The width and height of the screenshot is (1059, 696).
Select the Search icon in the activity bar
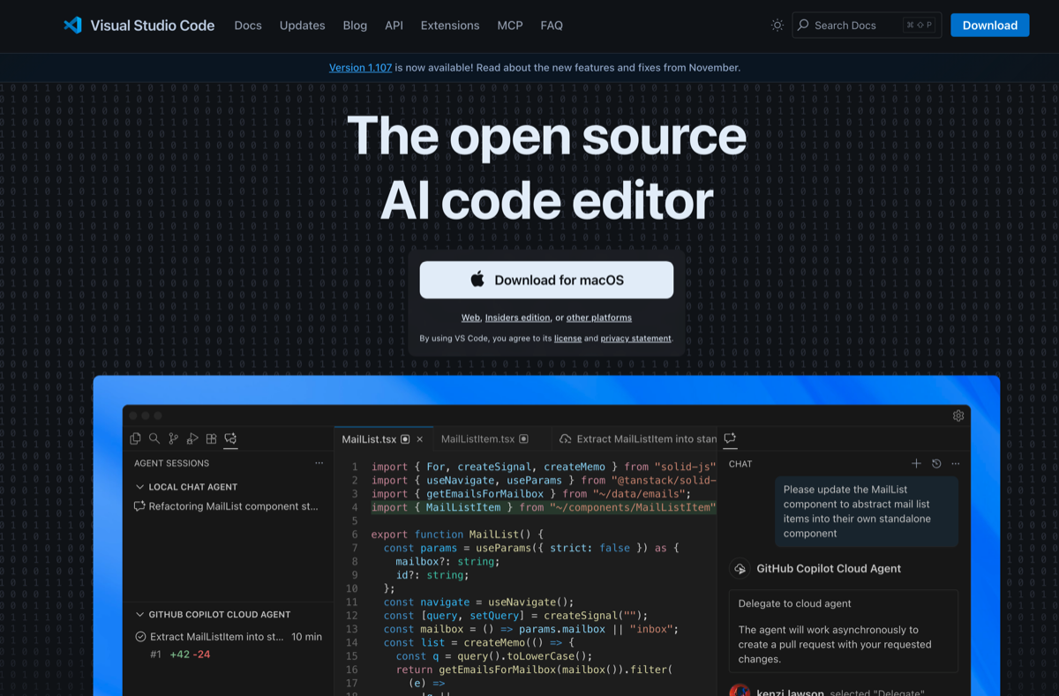point(154,438)
